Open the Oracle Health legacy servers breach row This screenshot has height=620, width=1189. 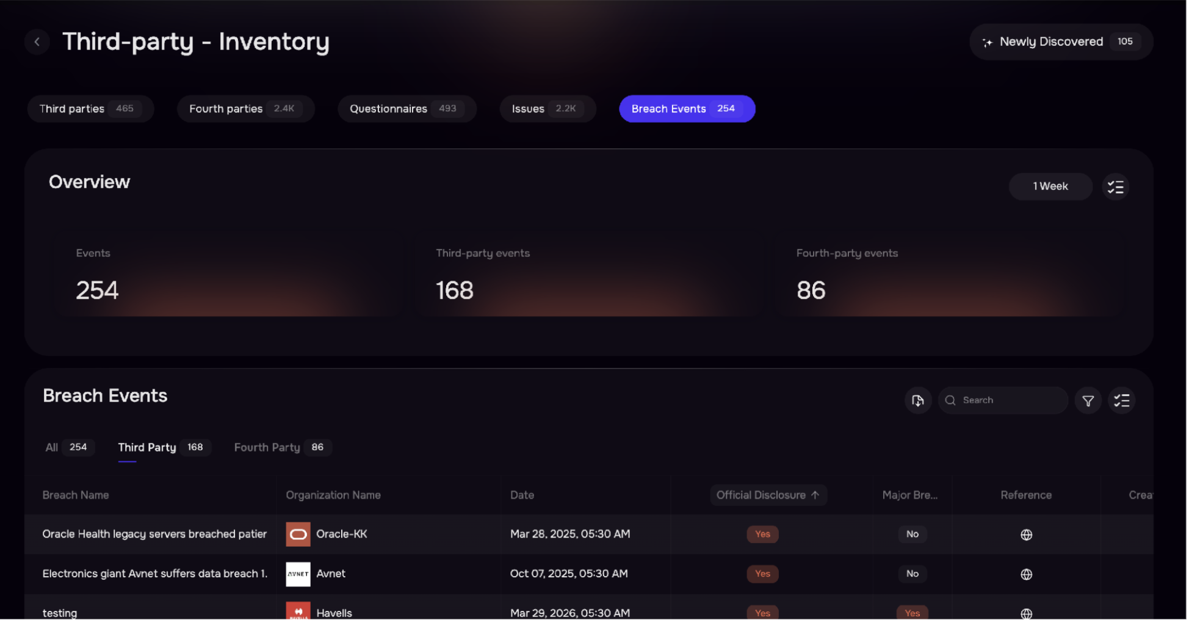(x=590, y=535)
